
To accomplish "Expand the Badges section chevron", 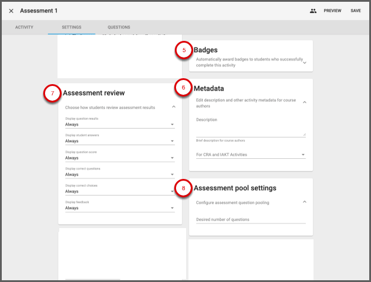I will [305, 62].
